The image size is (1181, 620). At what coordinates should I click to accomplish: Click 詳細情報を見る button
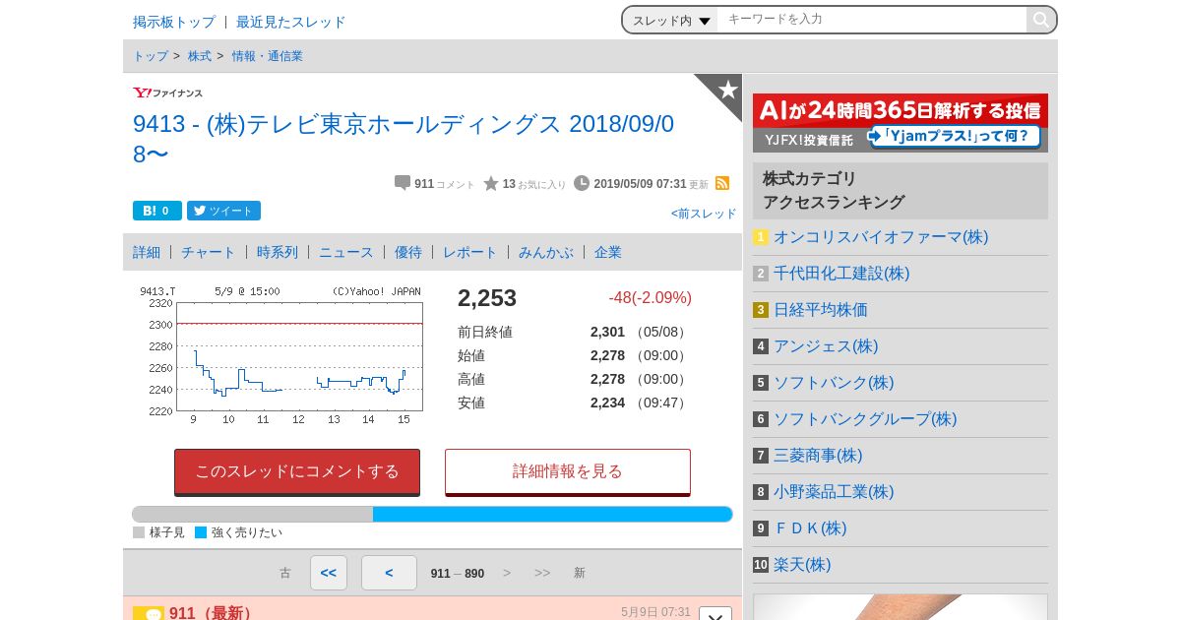click(x=568, y=471)
